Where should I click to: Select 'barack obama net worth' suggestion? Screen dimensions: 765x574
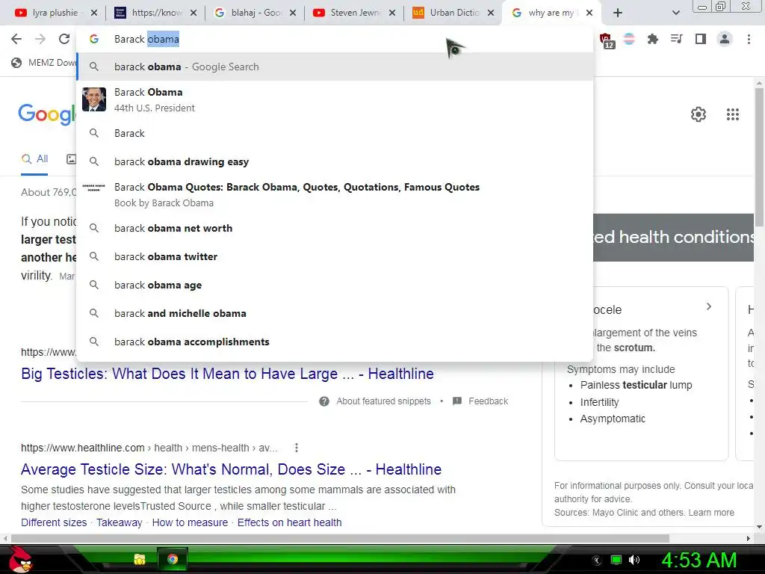(335, 229)
